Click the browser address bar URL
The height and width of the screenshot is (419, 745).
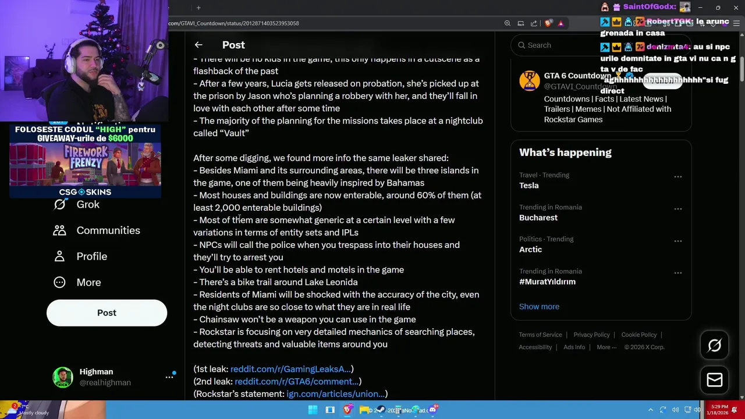point(233,23)
